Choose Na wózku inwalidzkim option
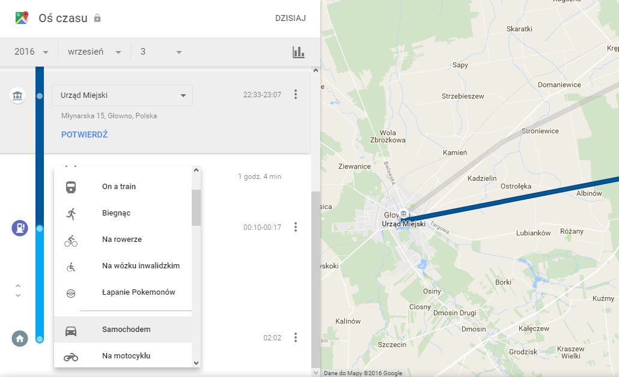The image size is (619, 377). pos(123,266)
